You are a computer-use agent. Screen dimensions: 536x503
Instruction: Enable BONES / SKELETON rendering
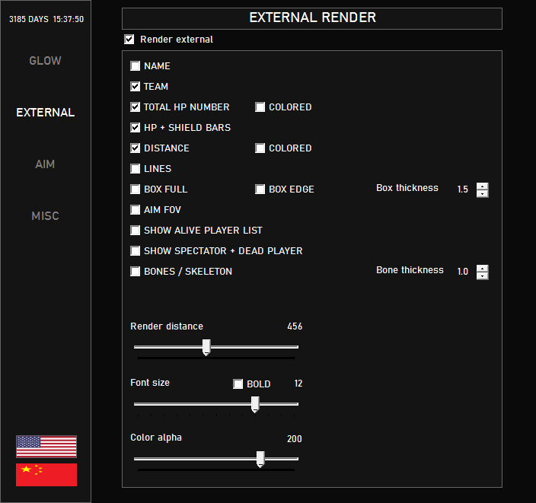click(136, 272)
